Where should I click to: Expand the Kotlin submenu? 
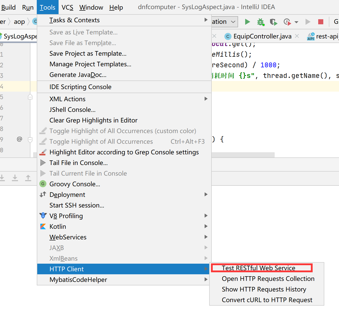124,227
